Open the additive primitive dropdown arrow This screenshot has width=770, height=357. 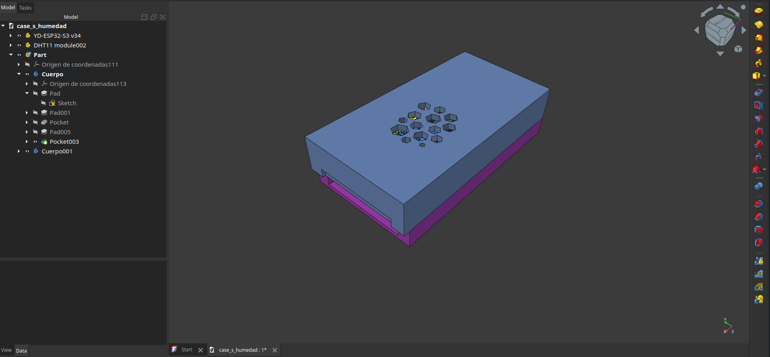[x=765, y=76]
